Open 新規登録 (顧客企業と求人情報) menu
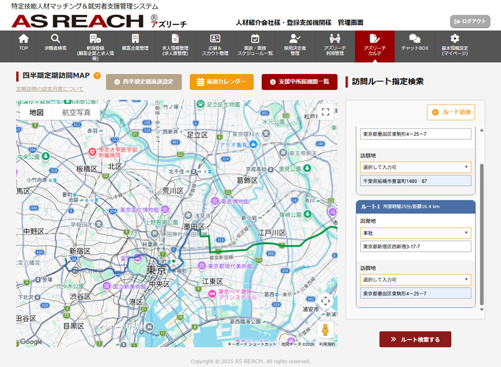 (95, 46)
